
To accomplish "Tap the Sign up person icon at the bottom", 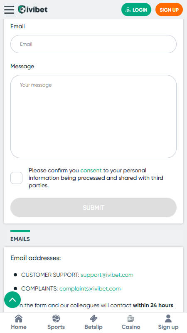I will pos(168,318).
